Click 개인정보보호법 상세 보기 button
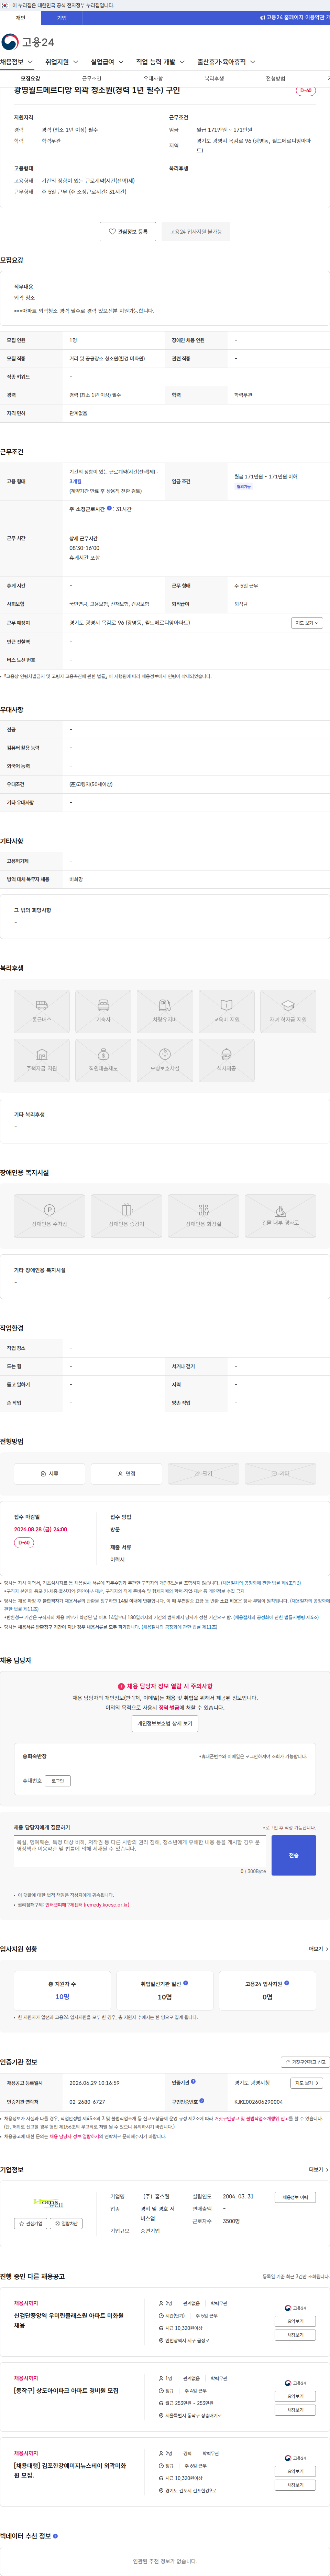Image resolution: width=330 pixels, height=2576 pixels. point(165,1724)
